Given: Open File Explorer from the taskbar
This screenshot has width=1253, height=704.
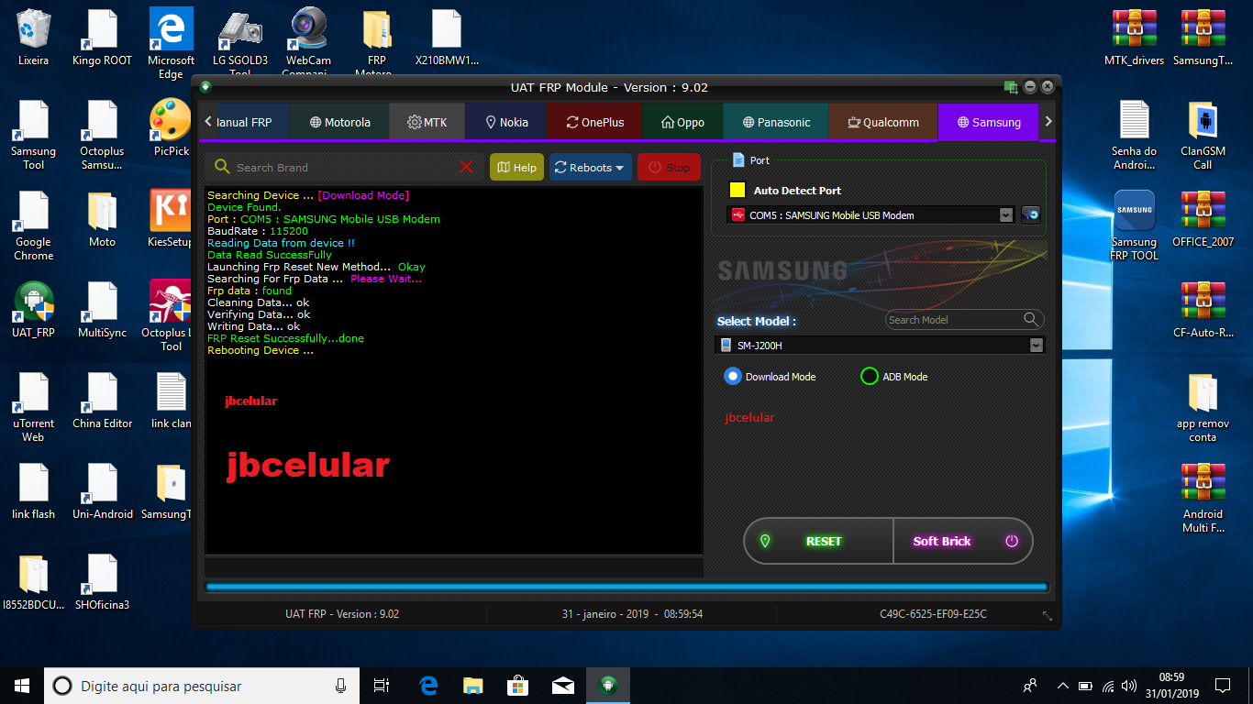Looking at the screenshot, I should click(x=472, y=686).
